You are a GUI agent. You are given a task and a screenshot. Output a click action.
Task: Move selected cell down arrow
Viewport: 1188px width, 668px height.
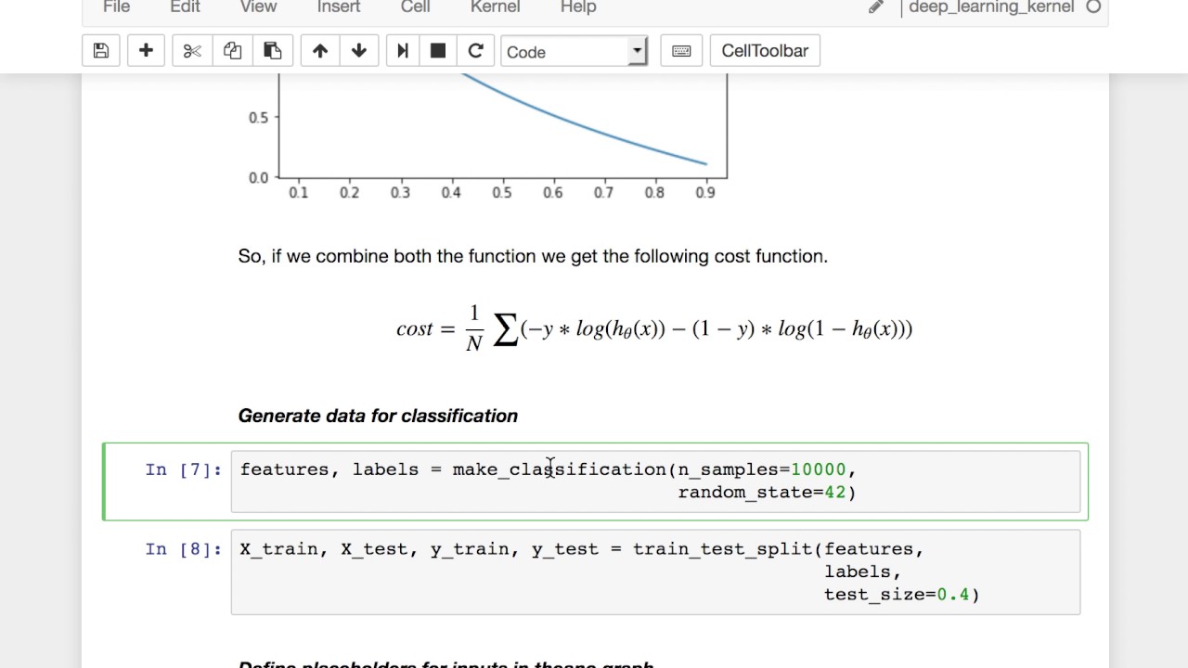(x=359, y=51)
